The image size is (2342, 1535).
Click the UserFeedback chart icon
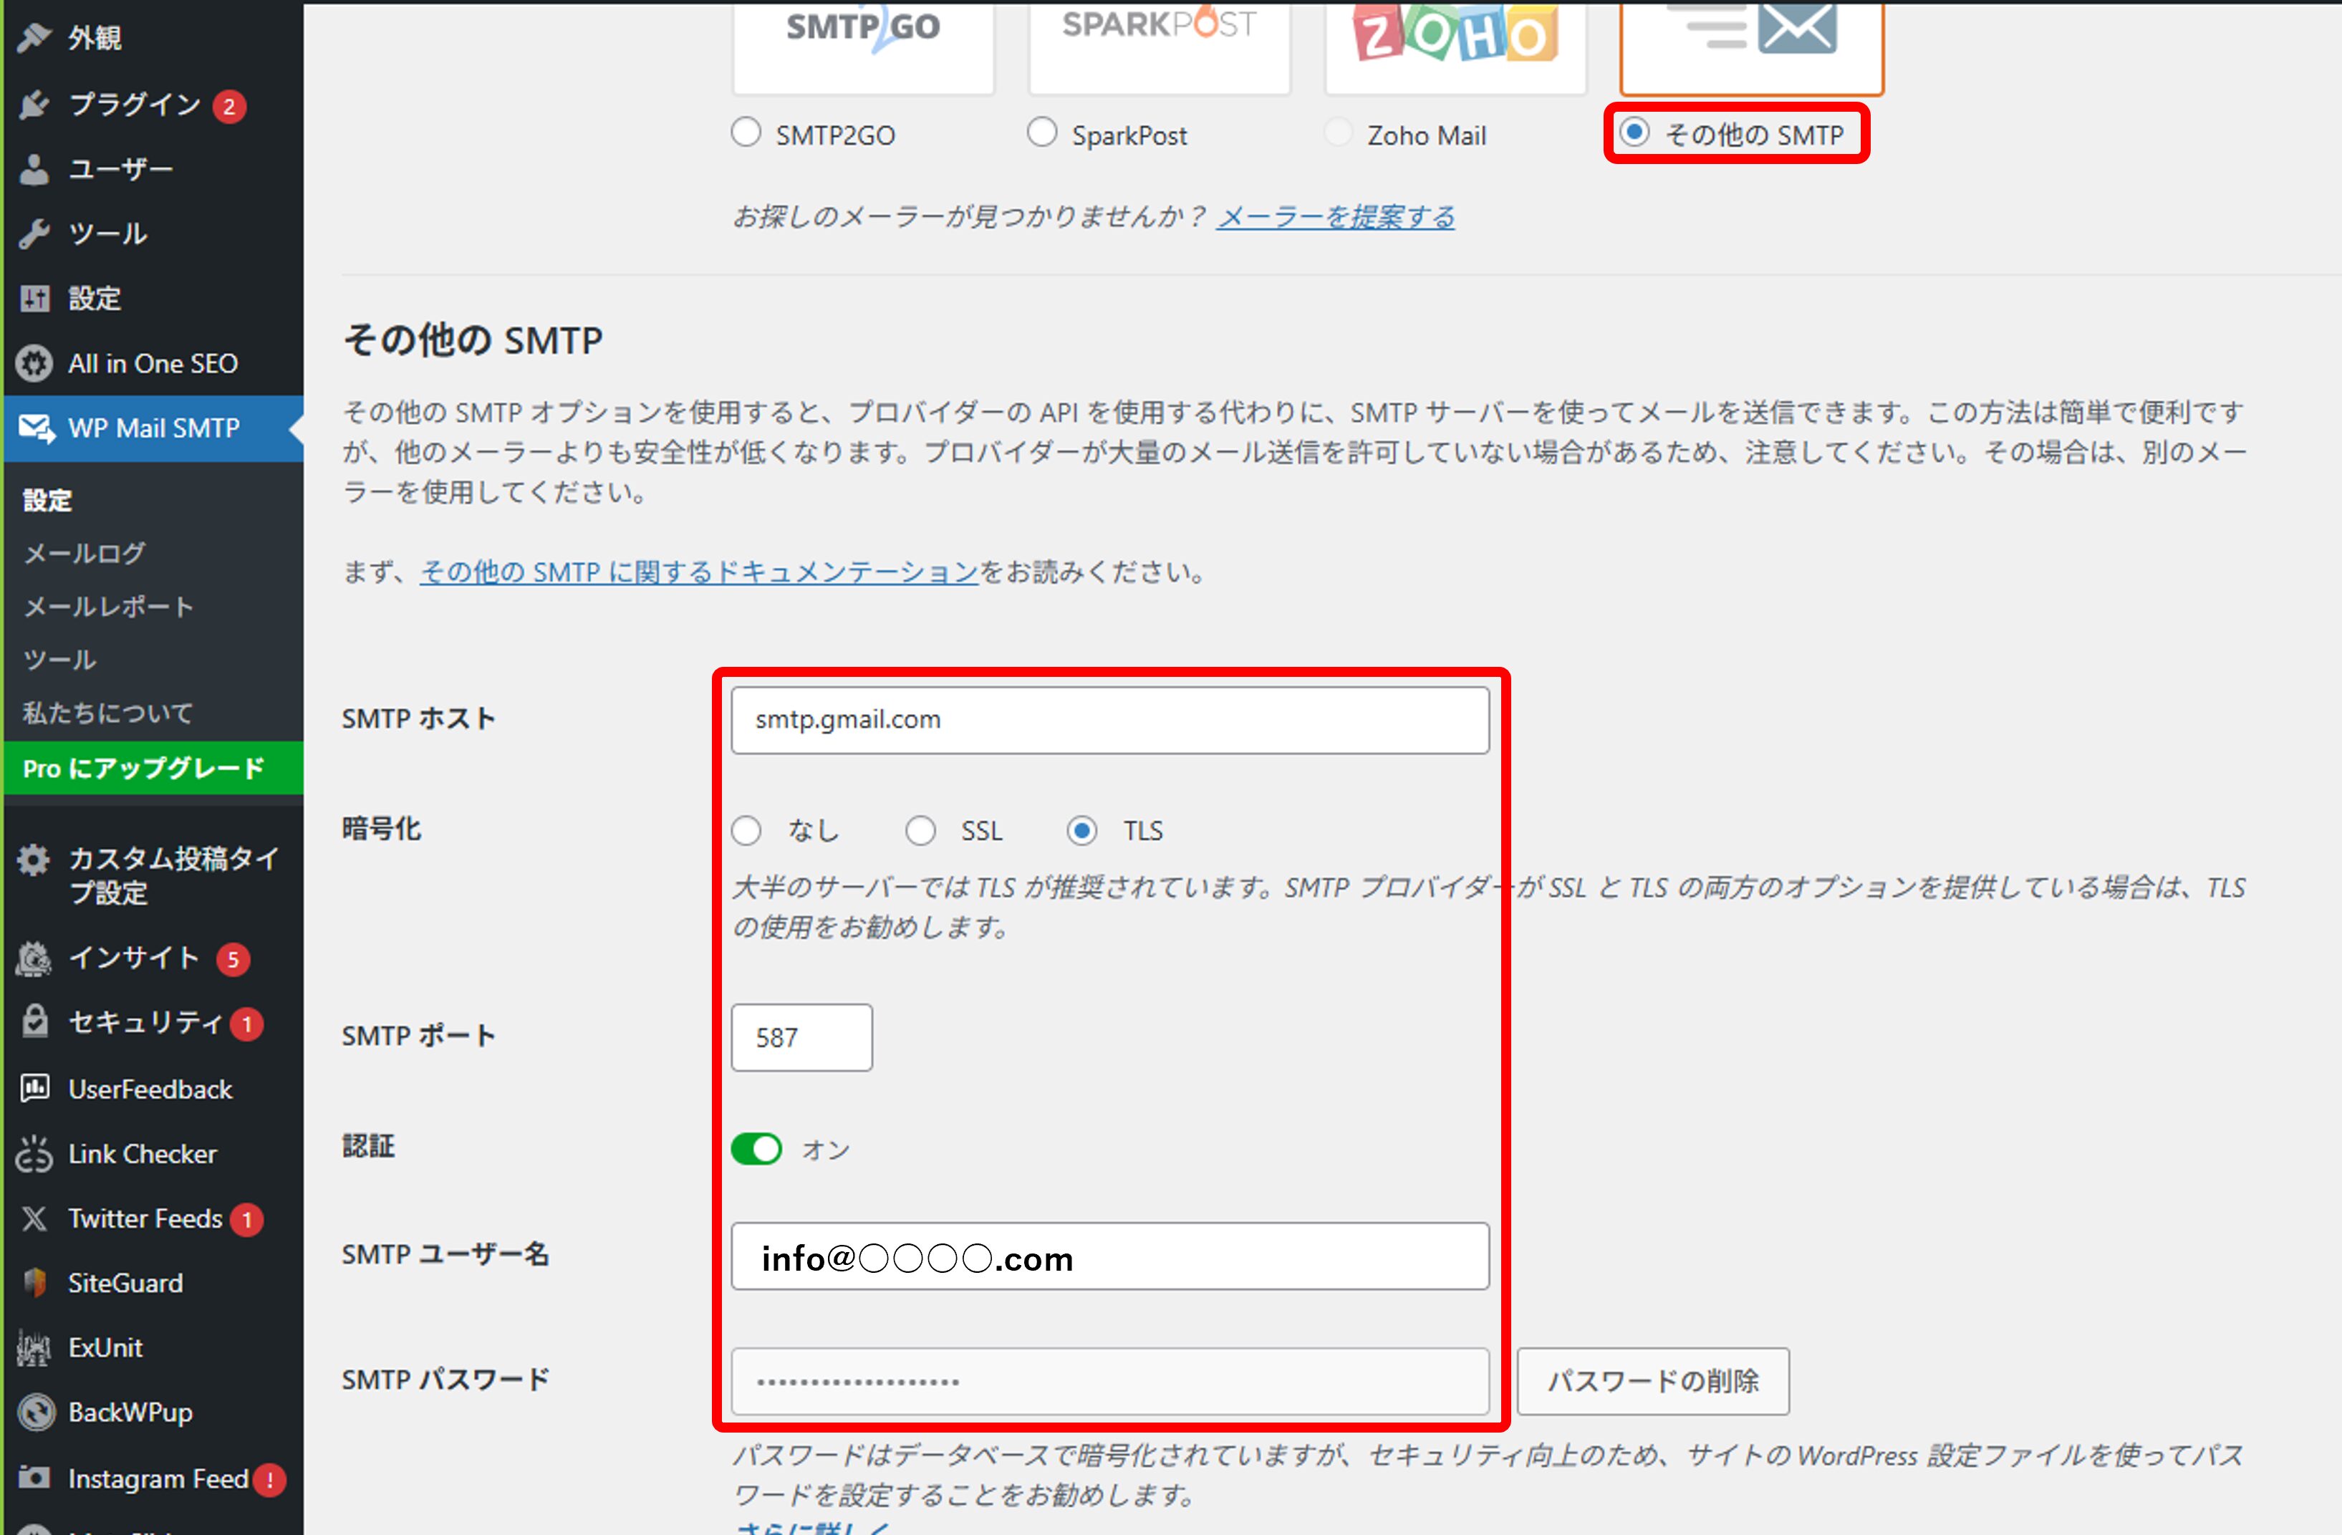(34, 1088)
